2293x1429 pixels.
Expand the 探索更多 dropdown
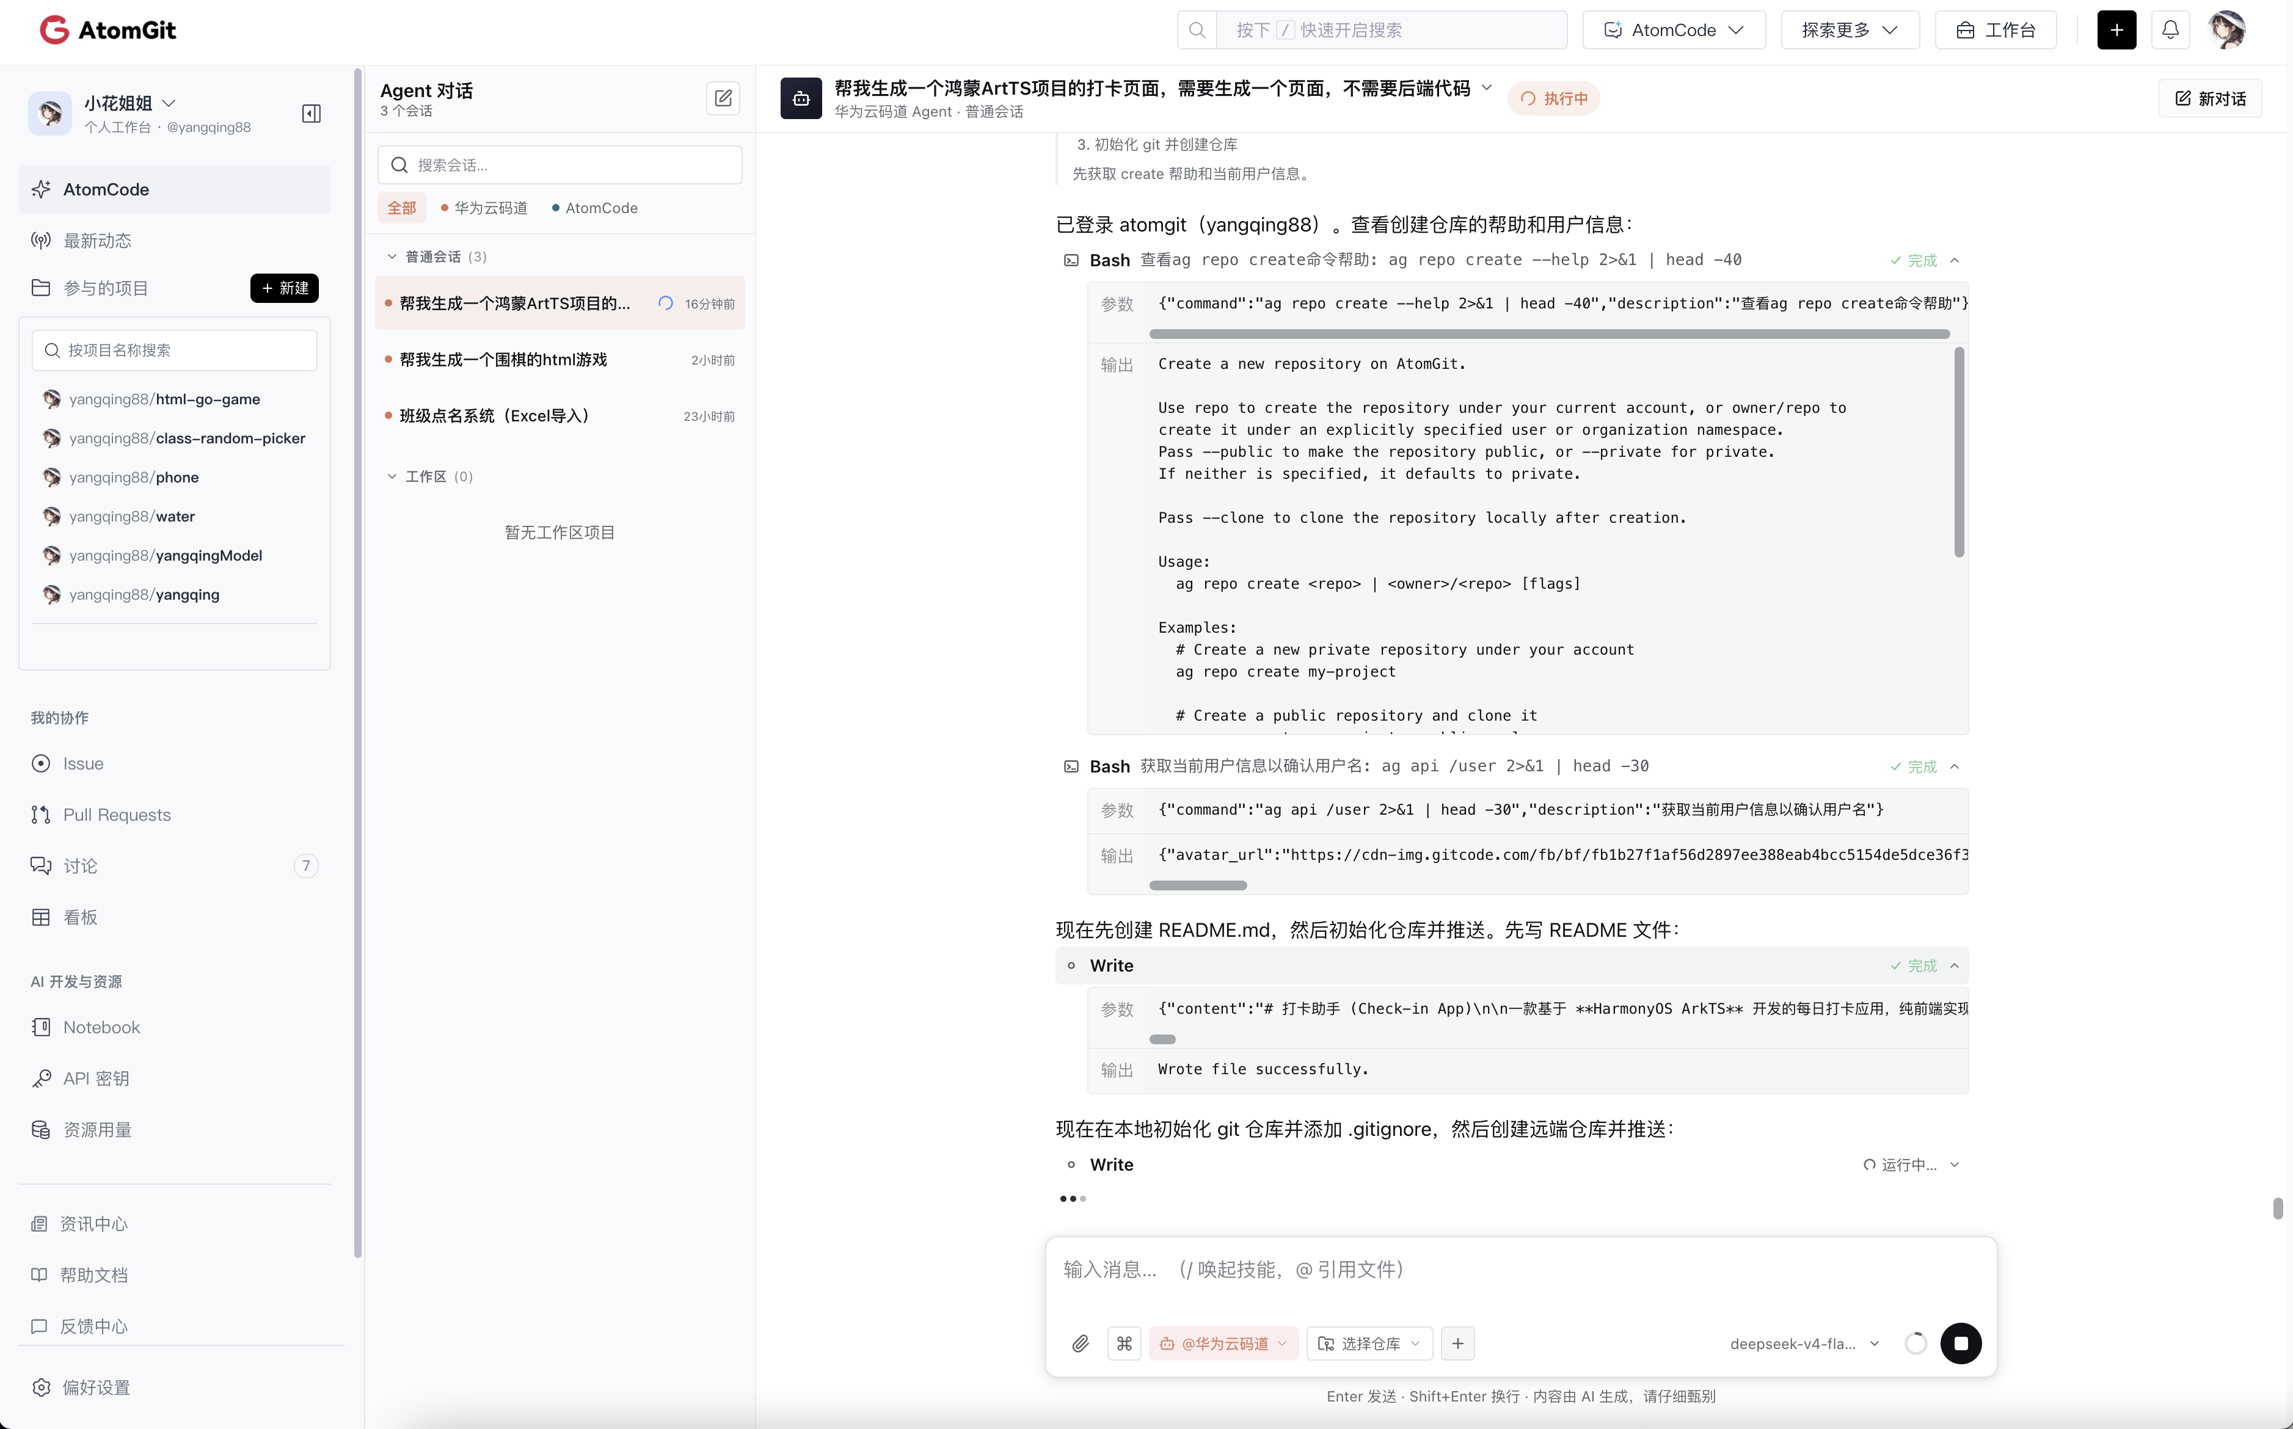[x=1850, y=31]
